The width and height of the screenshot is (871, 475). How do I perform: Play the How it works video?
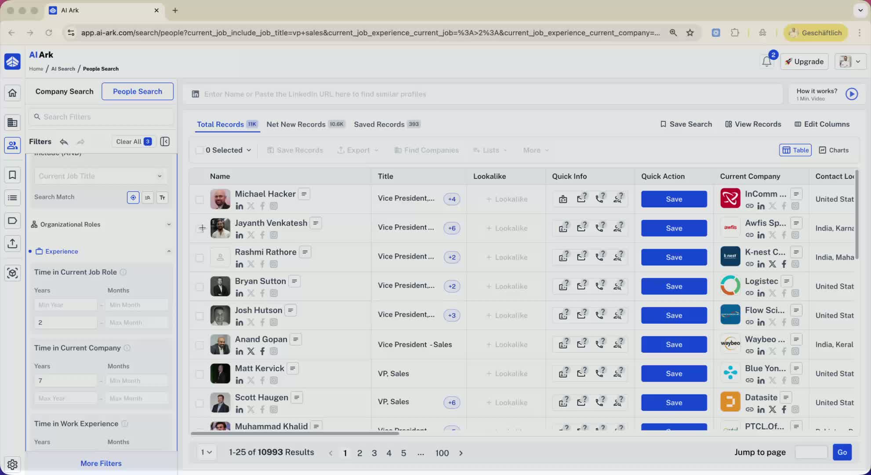851,94
